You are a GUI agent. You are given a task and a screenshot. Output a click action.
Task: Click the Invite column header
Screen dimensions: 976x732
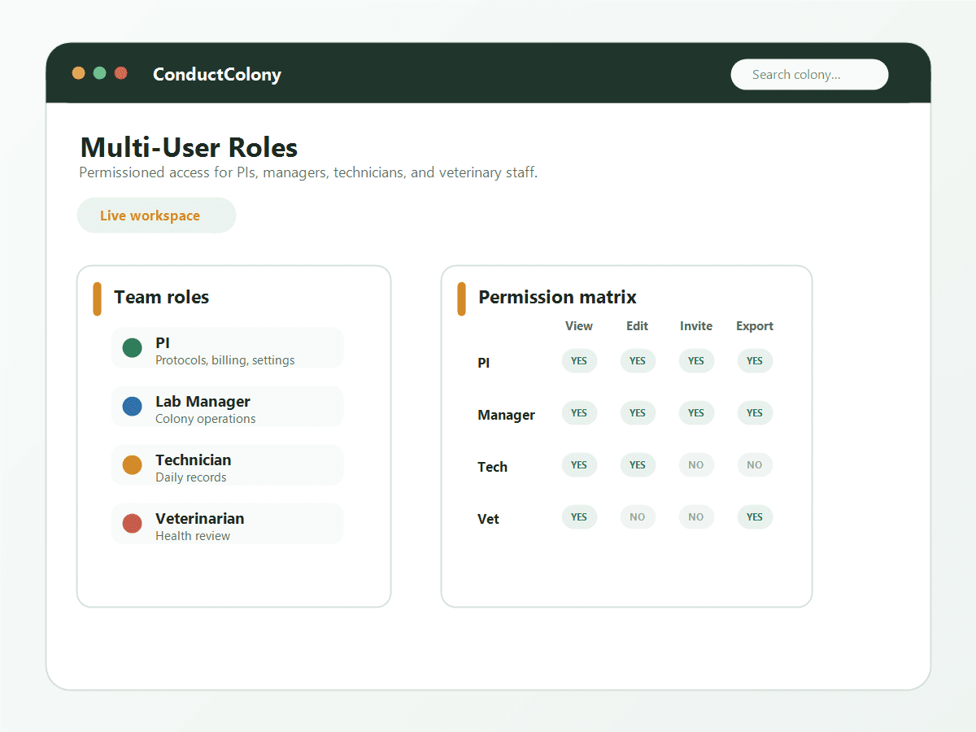tap(696, 326)
